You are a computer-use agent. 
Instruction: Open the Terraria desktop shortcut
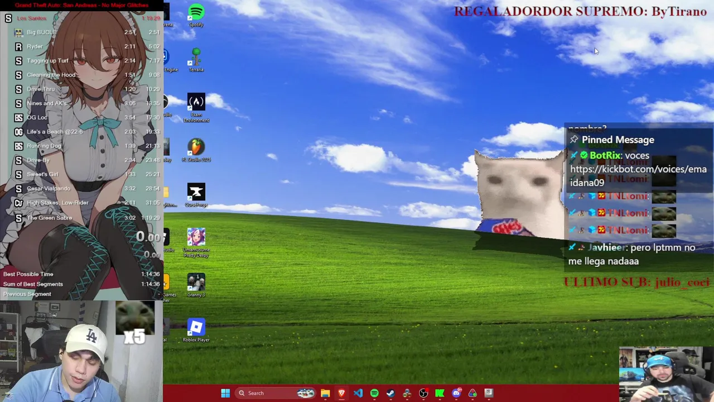(196, 60)
